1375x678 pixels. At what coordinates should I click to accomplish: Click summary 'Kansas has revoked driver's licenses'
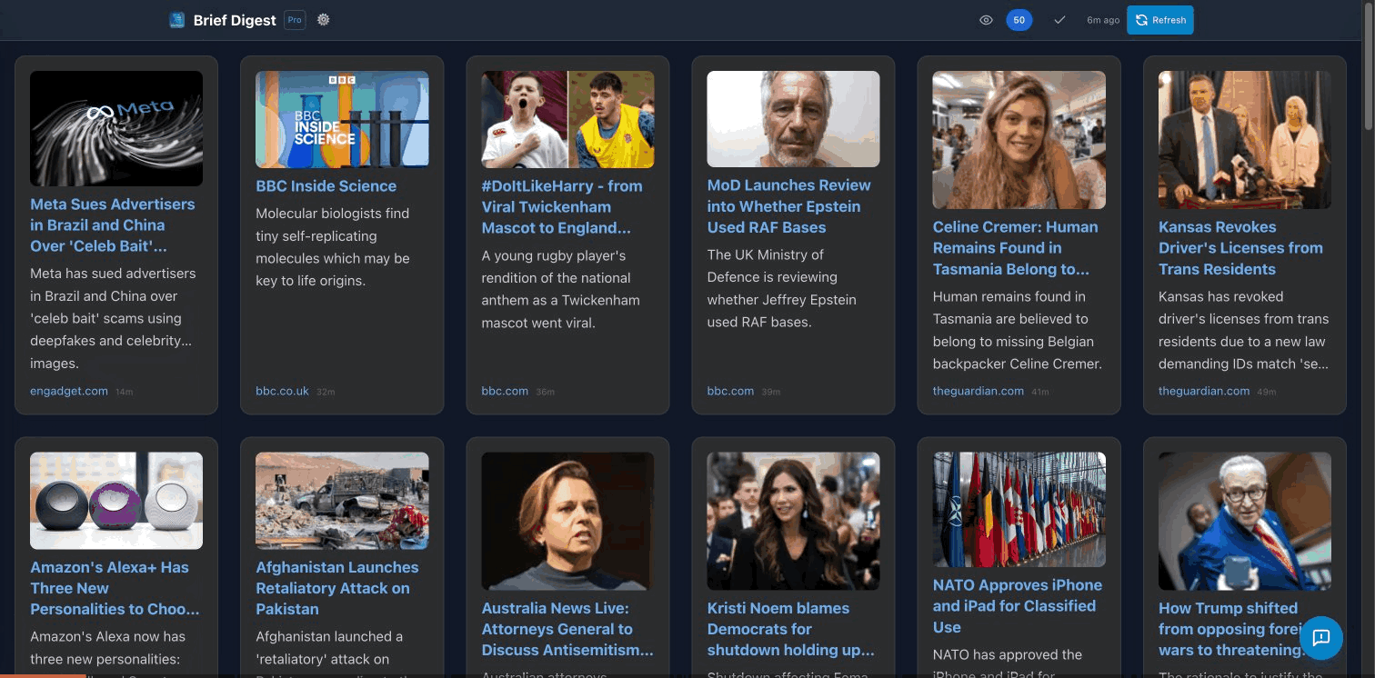click(x=1243, y=330)
